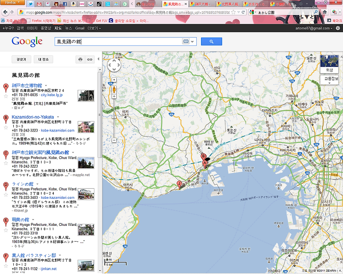343x274 pixels.
Task: Click result D red pin in list
Action: (x=6, y=186)
